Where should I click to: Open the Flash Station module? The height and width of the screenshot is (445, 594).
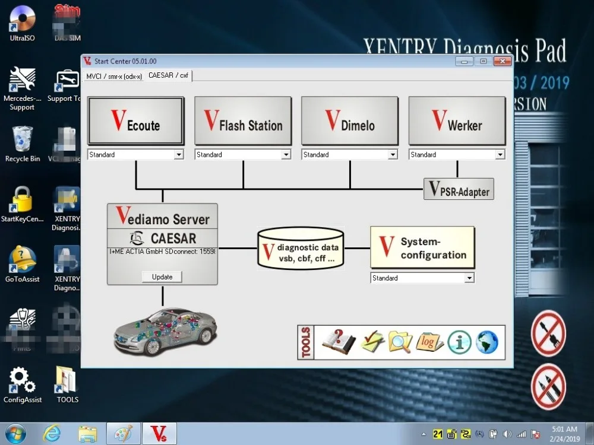pos(243,120)
